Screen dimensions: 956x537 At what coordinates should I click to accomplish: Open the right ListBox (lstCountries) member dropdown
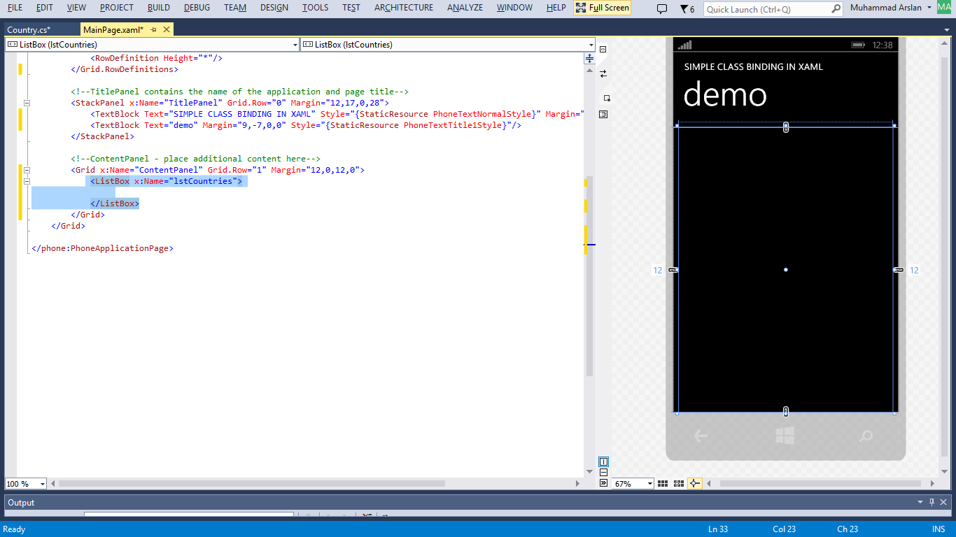tap(591, 45)
